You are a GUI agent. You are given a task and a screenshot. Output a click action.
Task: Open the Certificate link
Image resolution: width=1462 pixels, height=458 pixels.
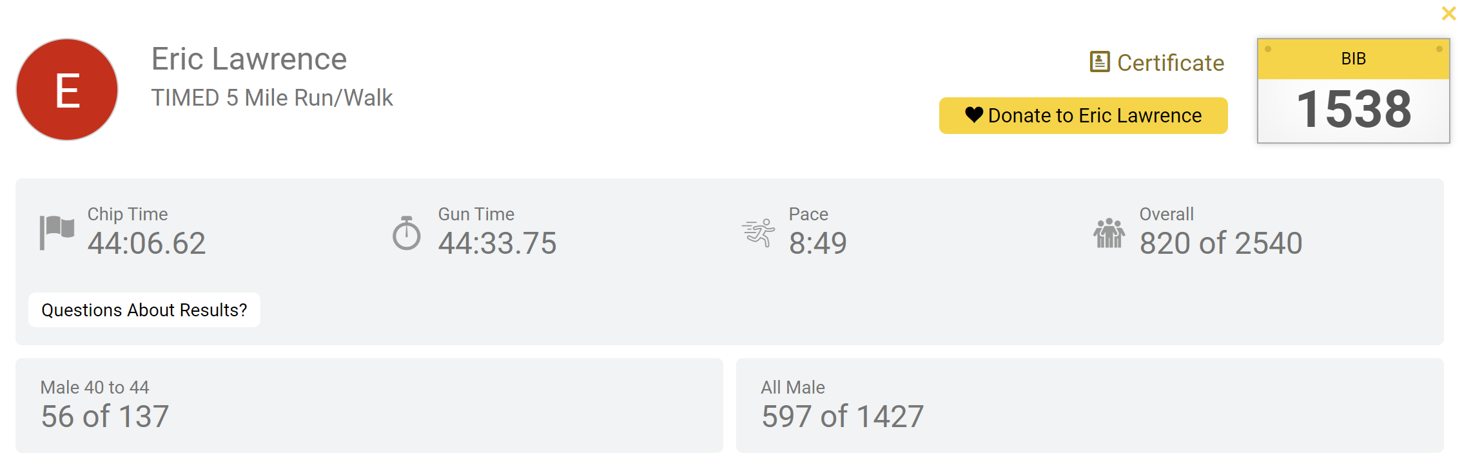1170,63
